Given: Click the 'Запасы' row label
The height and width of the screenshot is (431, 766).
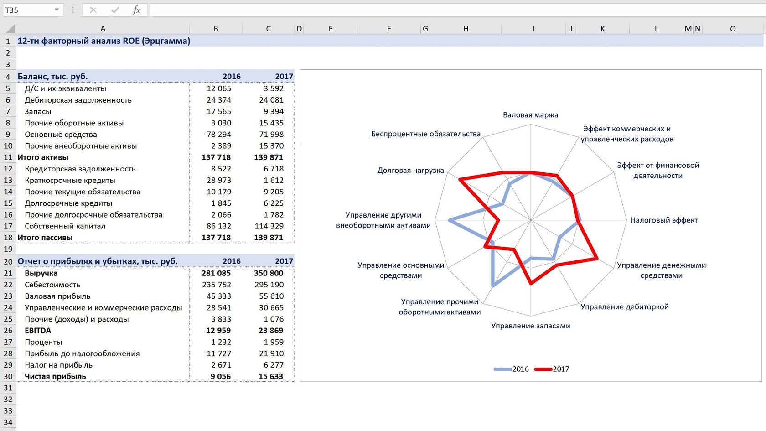Looking at the screenshot, I should click(x=38, y=111).
